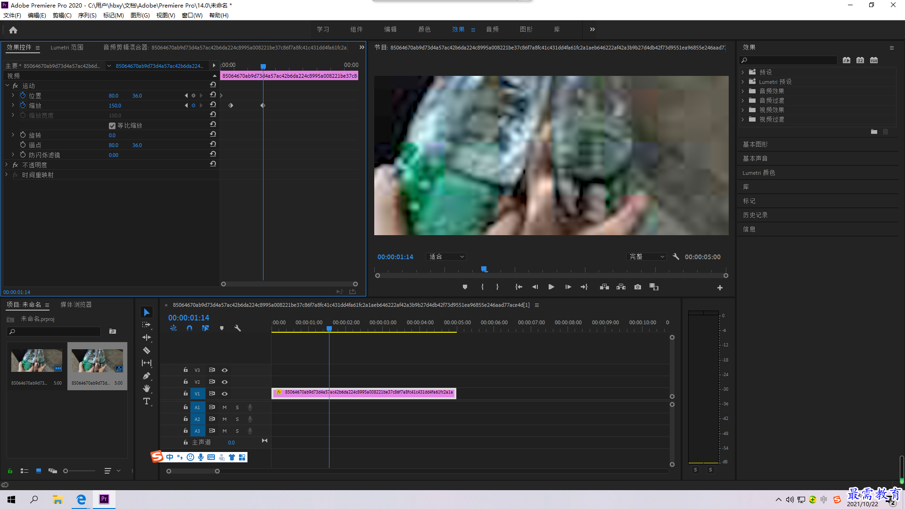This screenshot has width=905, height=509.
Task: Open the Media Browser tab
Action: pos(76,304)
